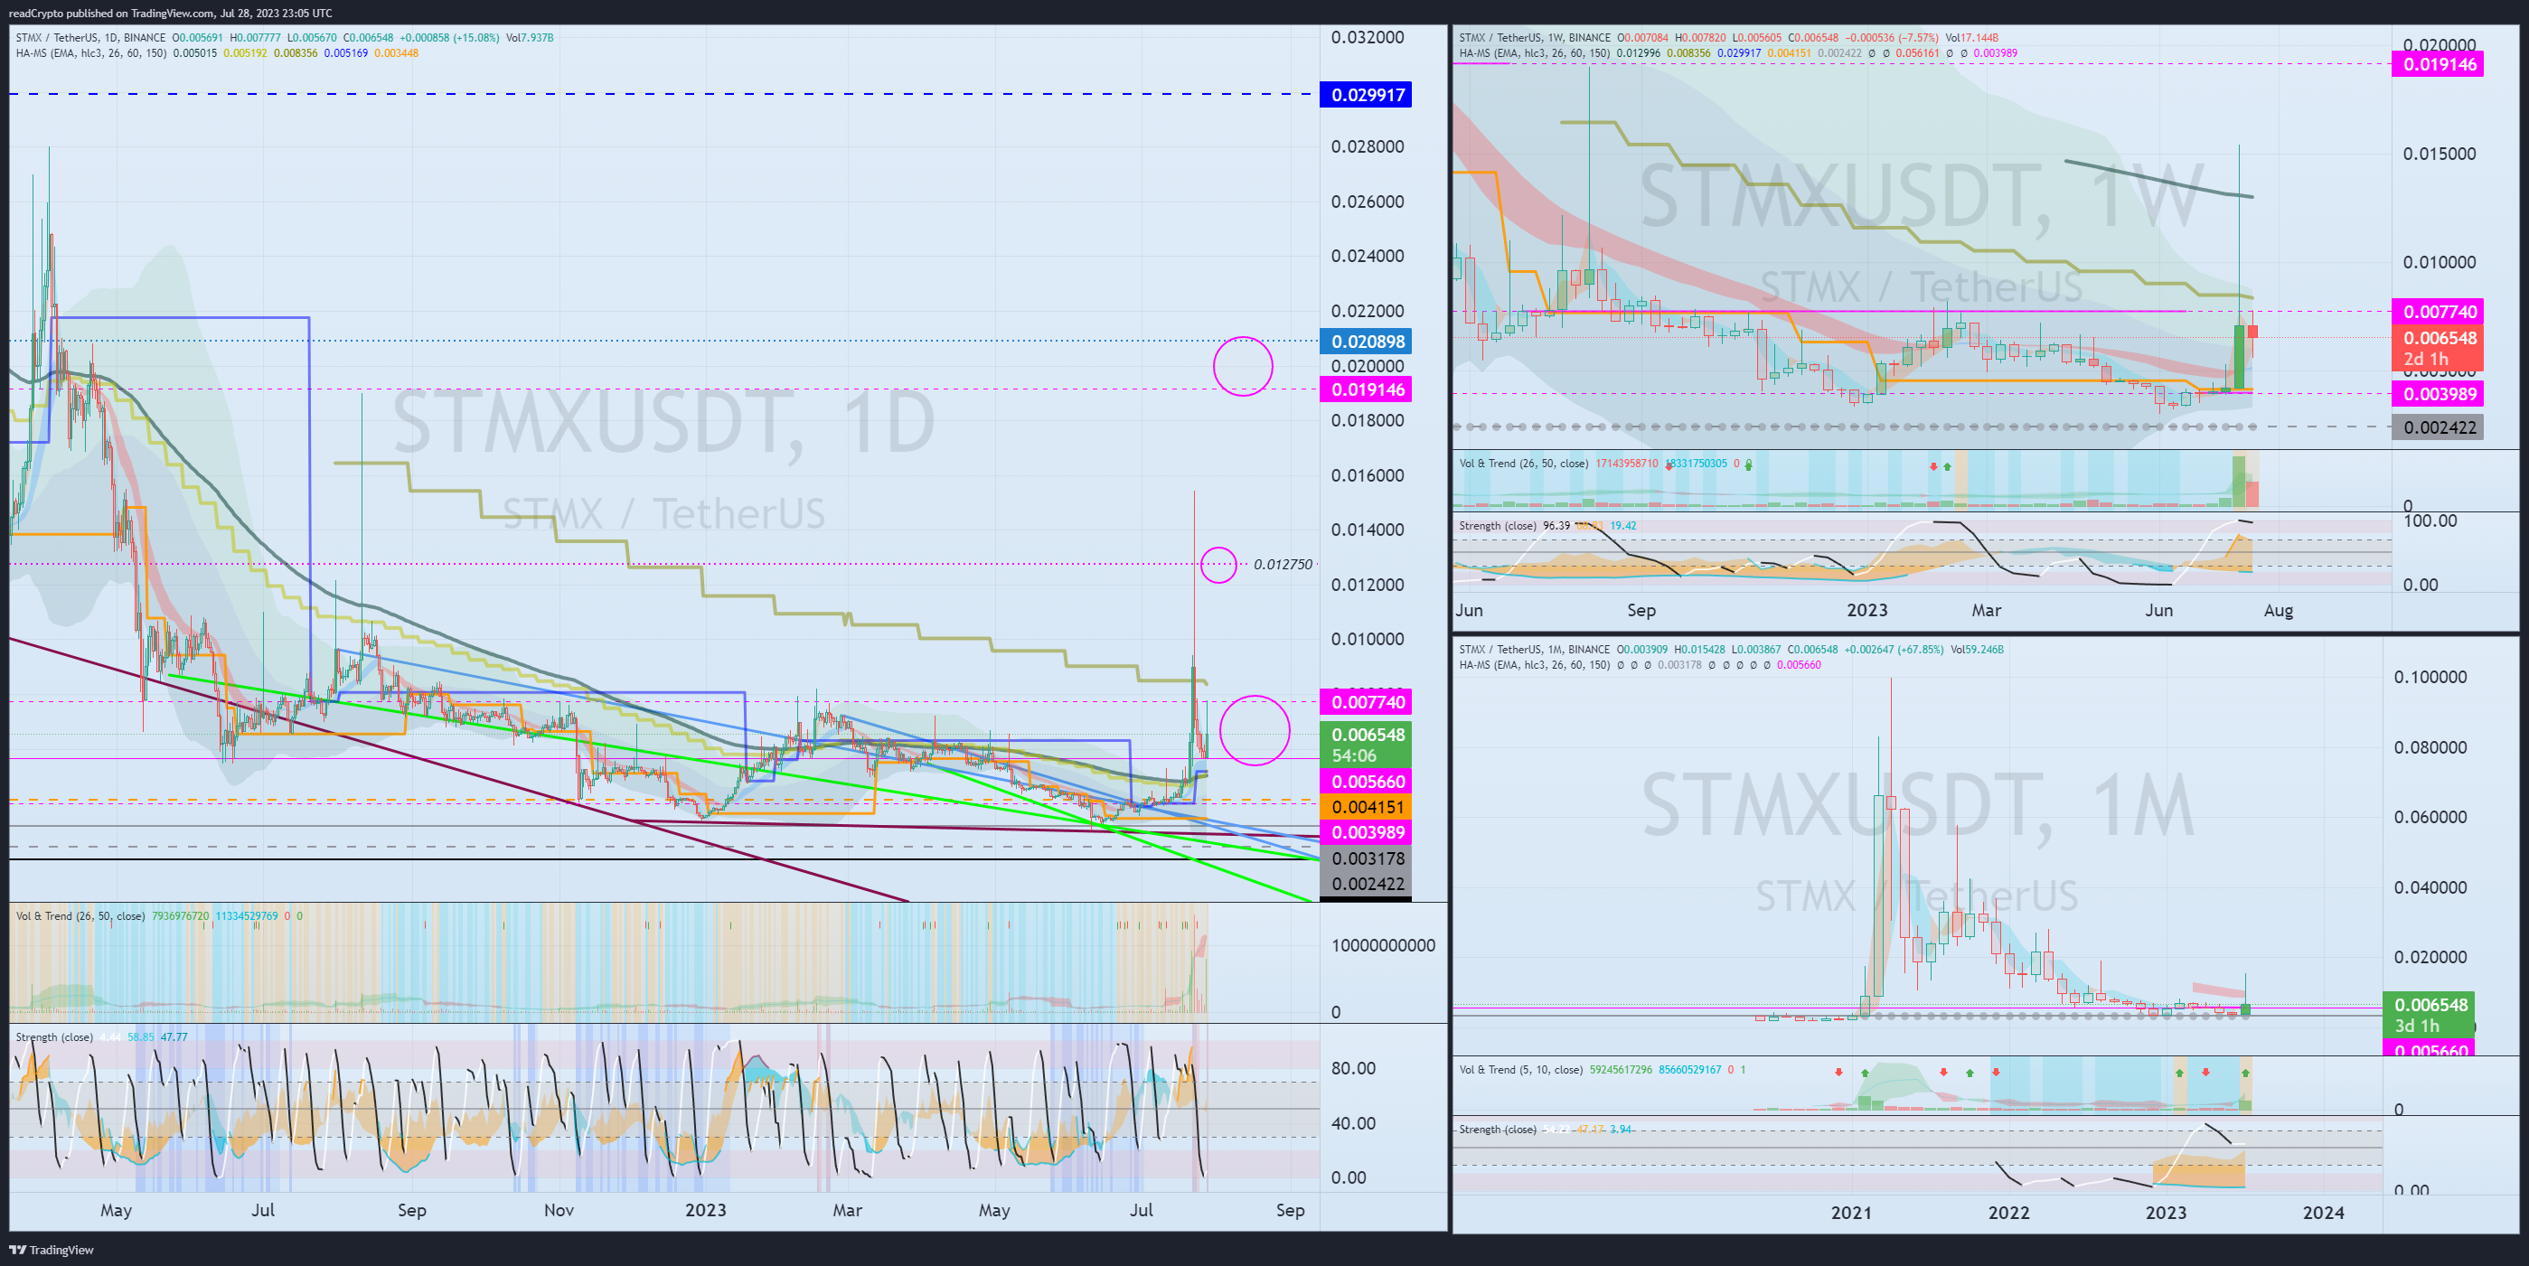
Task: Click 0.060000 on the 1M price axis
Action: pos(2430,817)
